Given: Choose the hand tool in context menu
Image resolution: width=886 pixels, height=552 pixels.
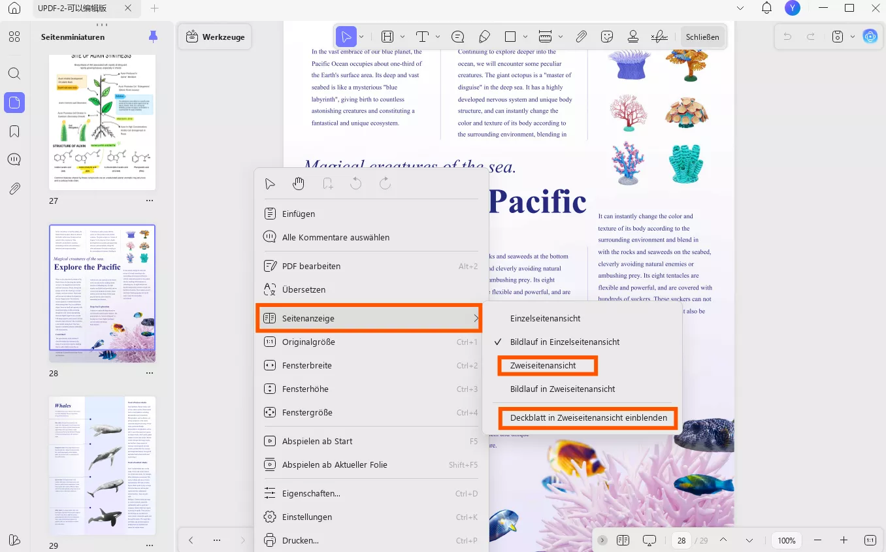Looking at the screenshot, I should click(299, 184).
